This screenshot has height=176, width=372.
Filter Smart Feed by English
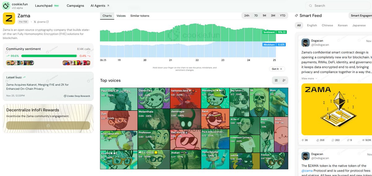click(312, 25)
